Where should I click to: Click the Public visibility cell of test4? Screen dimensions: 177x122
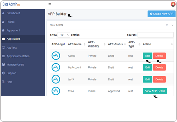pos(92,91)
